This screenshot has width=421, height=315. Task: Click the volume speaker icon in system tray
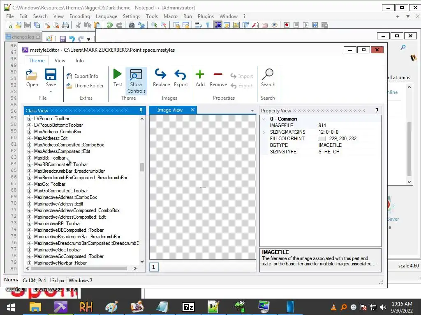click(x=383, y=307)
